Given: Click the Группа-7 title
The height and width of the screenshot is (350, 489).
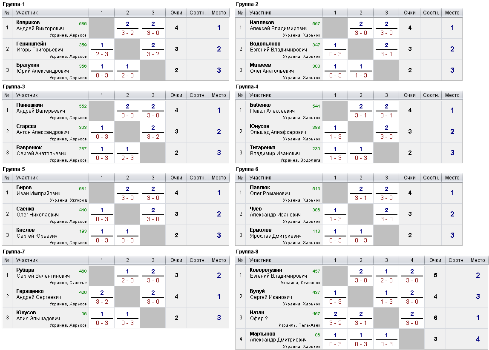Looking at the screenshot, I should coord(14,252).
